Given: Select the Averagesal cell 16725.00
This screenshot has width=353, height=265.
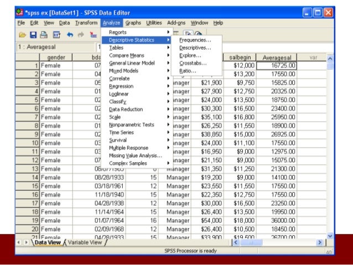Looking at the screenshot, I should 277,65.
